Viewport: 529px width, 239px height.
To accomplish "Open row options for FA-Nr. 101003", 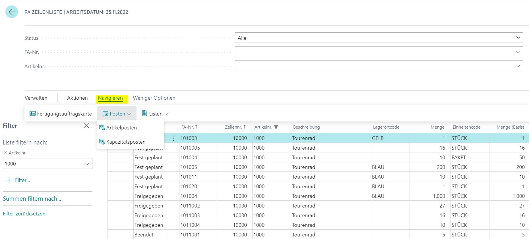I will click(173, 138).
